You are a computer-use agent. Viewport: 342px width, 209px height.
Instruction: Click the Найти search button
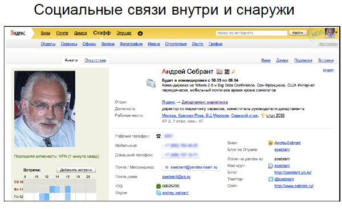click(x=298, y=33)
